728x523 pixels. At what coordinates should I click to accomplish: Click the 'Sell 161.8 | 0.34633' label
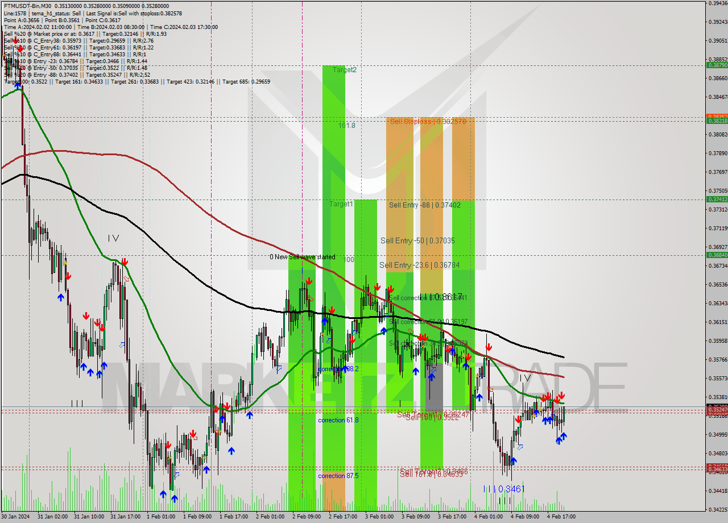[x=431, y=474]
